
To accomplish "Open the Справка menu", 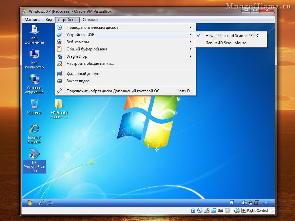I will (90, 20).
